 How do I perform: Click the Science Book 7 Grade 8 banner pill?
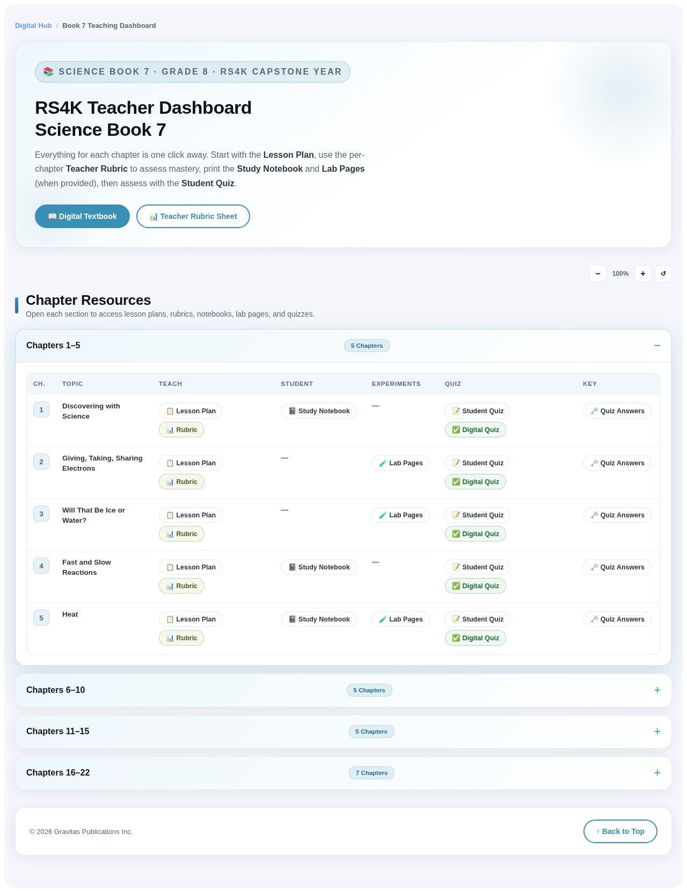tap(193, 72)
